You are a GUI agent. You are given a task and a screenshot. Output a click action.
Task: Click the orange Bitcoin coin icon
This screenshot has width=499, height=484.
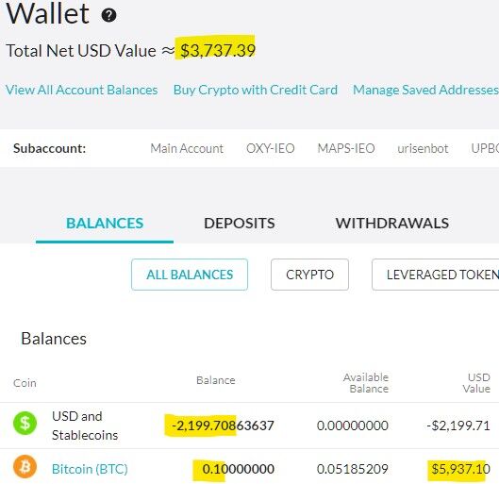pyautogui.click(x=25, y=467)
